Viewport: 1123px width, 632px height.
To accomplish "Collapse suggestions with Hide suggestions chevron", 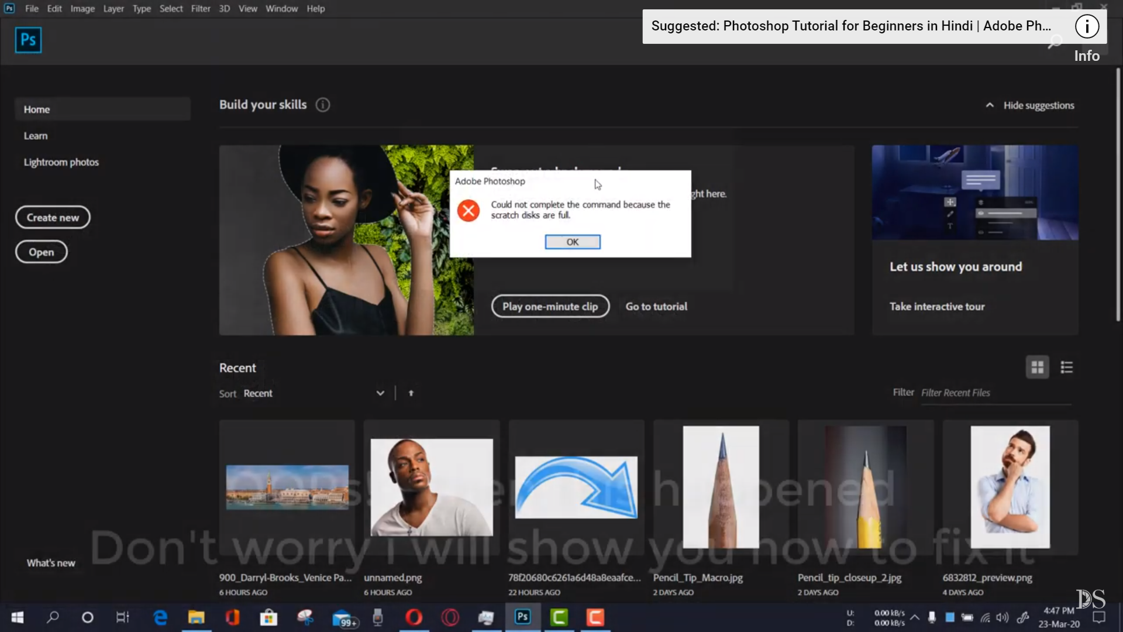I will coord(989,105).
